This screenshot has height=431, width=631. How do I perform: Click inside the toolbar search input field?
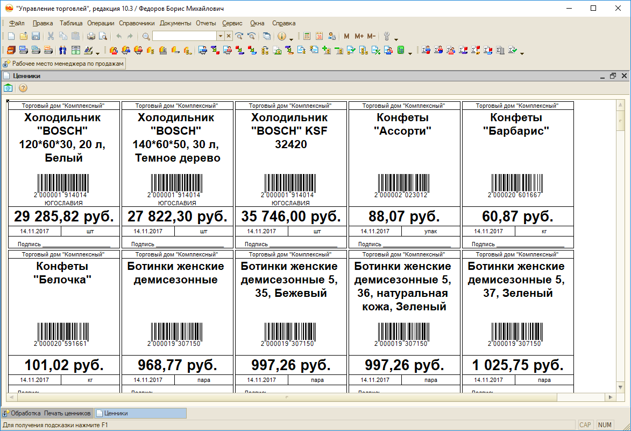(184, 36)
